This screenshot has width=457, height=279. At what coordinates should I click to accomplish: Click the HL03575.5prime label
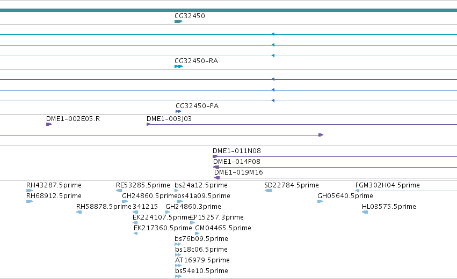(389, 207)
